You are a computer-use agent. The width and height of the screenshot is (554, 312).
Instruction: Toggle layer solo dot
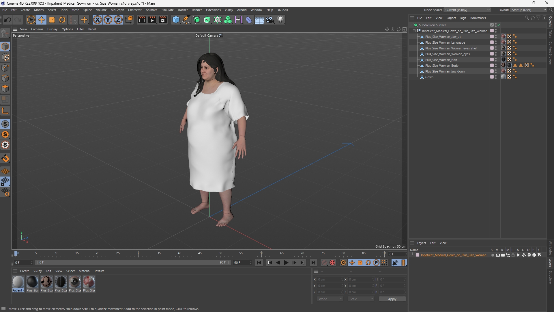point(493,255)
